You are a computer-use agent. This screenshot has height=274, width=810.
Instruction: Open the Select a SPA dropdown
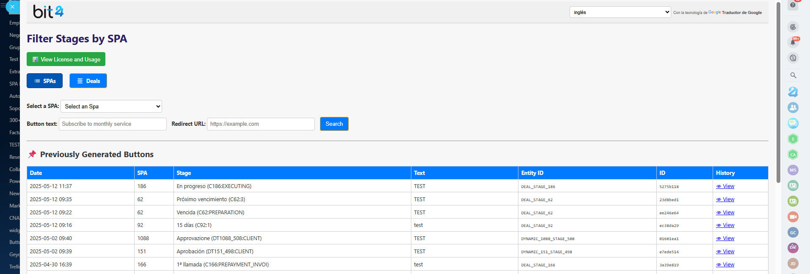click(111, 106)
